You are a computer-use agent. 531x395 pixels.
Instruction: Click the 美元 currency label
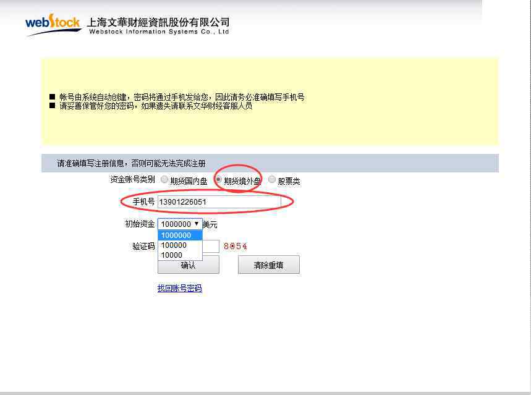pos(210,224)
